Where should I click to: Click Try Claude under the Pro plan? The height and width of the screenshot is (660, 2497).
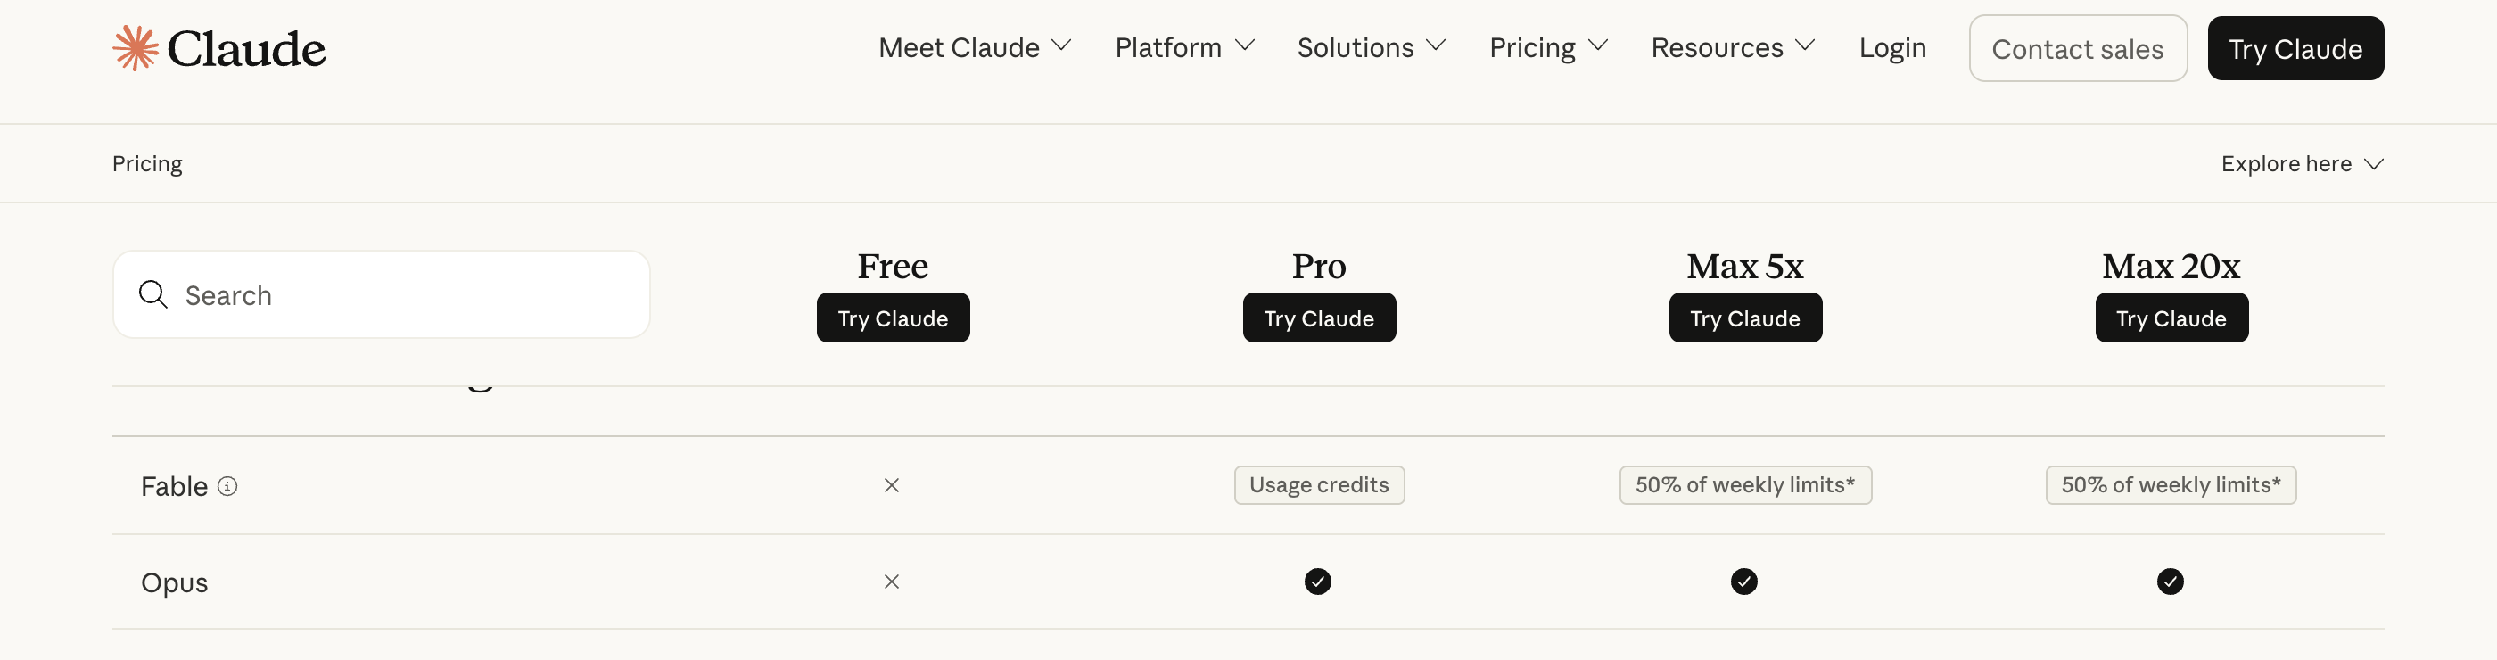tap(1319, 318)
